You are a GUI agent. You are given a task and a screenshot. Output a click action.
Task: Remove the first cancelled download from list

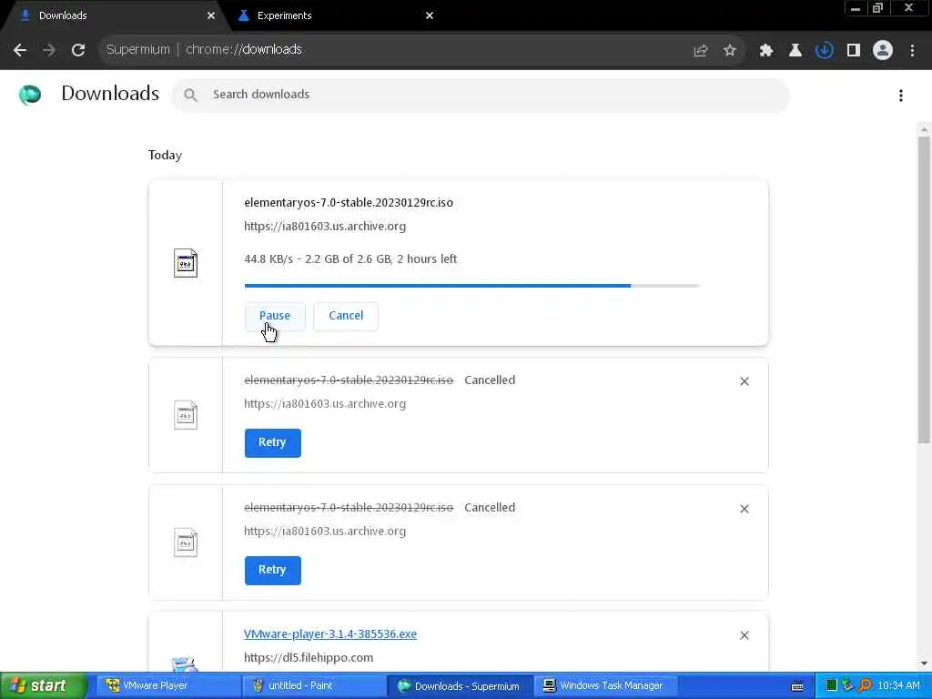(x=745, y=381)
